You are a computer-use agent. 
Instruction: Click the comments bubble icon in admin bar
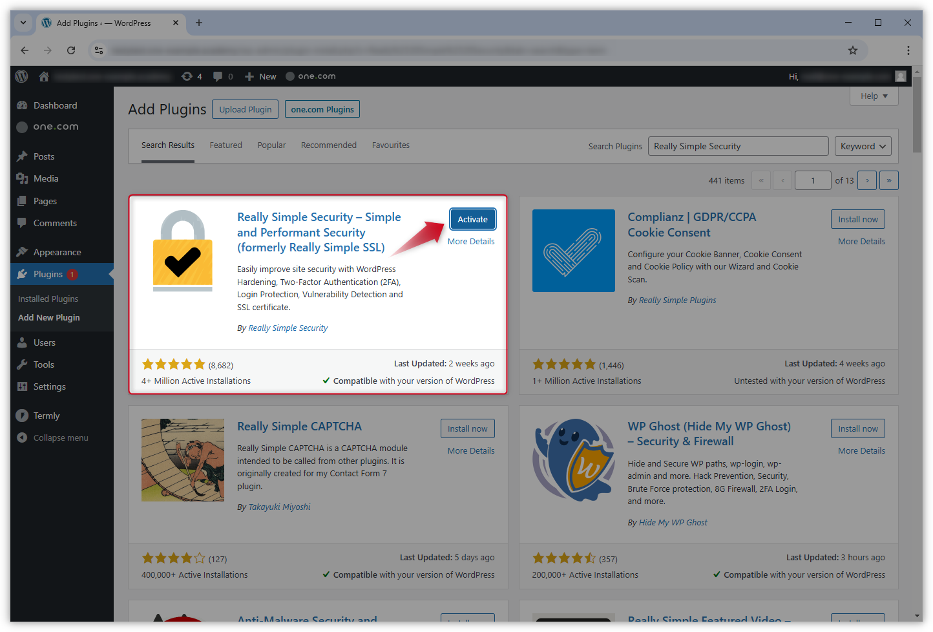tap(217, 76)
